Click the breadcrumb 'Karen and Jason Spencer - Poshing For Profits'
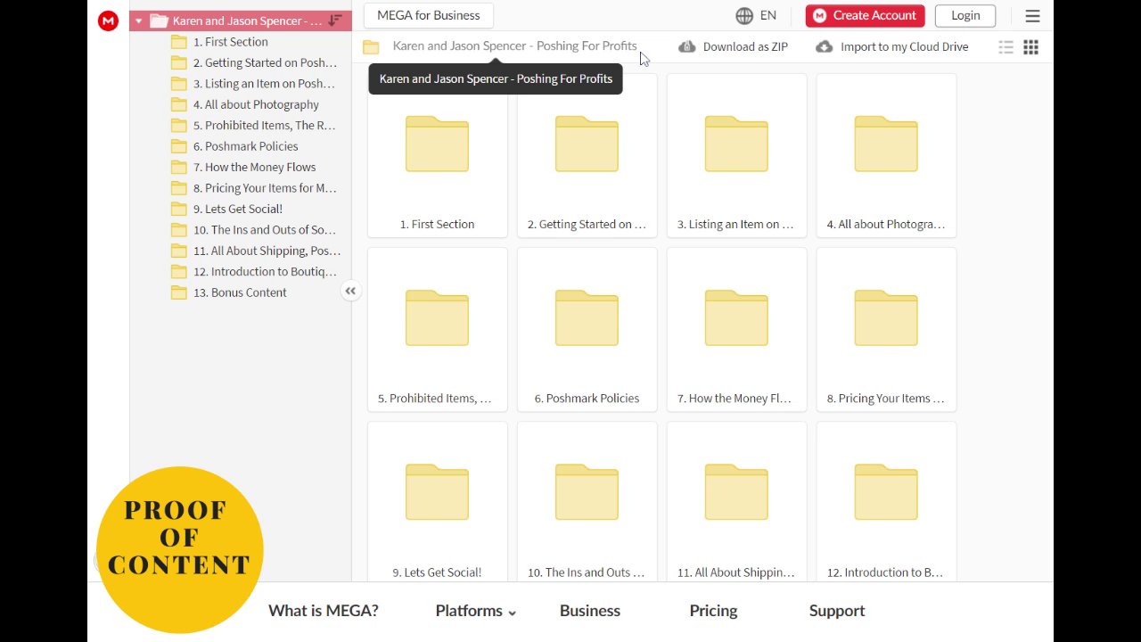This screenshot has height=642, width=1141. (514, 46)
